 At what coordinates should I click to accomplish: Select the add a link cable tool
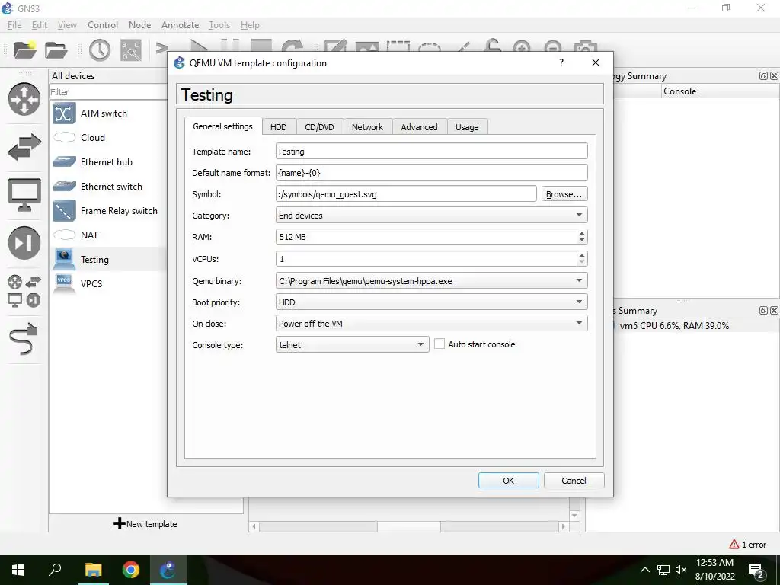pos(24,338)
